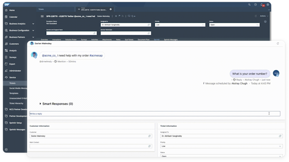This screenshot has height=162, width=289.
Task: Switch to the Overview tab
Action: click(44, 40)
